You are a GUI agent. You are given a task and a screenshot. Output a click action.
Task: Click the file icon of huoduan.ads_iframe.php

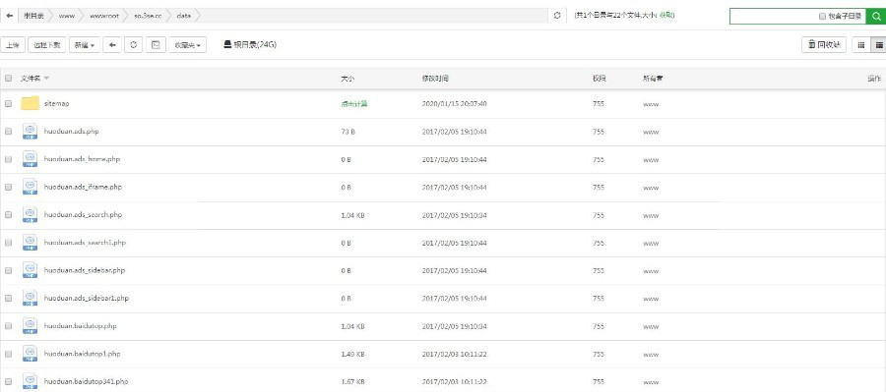click(x=30, y=187)
